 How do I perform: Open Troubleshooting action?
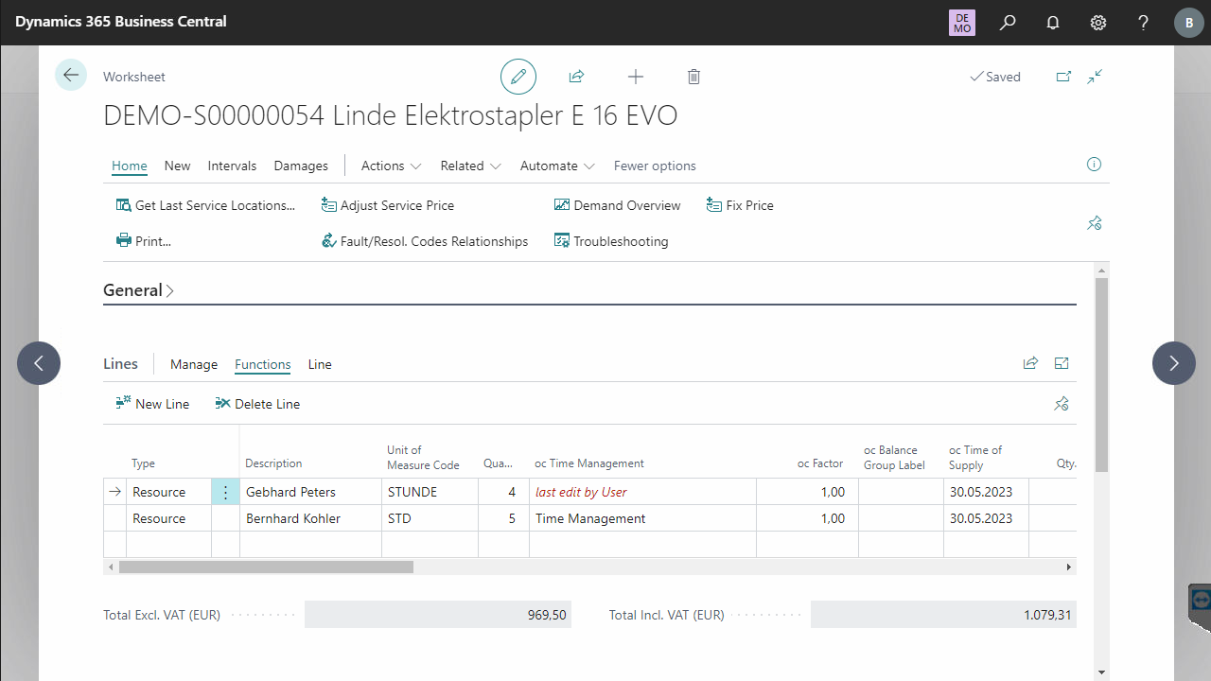tap(611, 241)
